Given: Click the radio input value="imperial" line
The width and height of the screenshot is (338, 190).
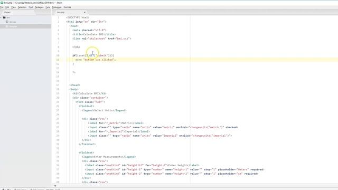Looking at the screenshot, I should point(159,136).
